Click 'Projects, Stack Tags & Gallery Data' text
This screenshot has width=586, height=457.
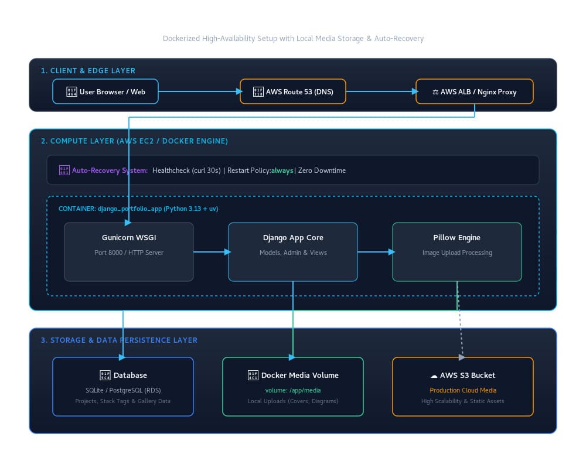tap(123, 401)
